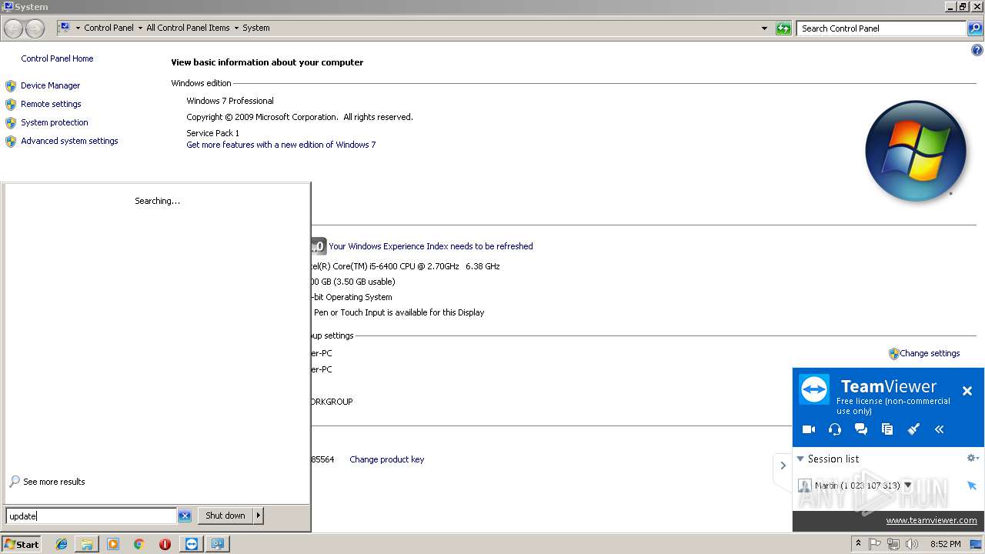Click the Shut down button

225,516
